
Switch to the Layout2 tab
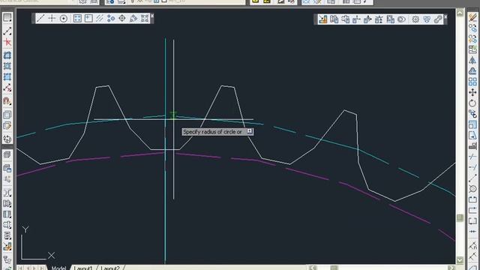pyautogui.click(x=110, y=268)
